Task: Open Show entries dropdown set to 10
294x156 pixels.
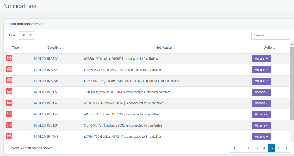Action: 26,35
